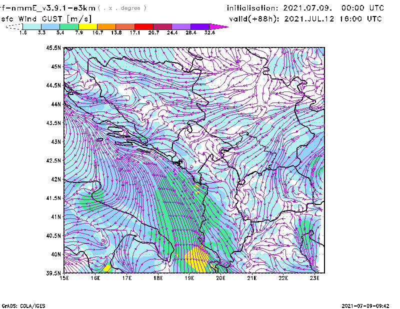The height and width of the screenshot is (309, 400).
Task: Click the 40.5N latitude label
Action: point(53,235)
